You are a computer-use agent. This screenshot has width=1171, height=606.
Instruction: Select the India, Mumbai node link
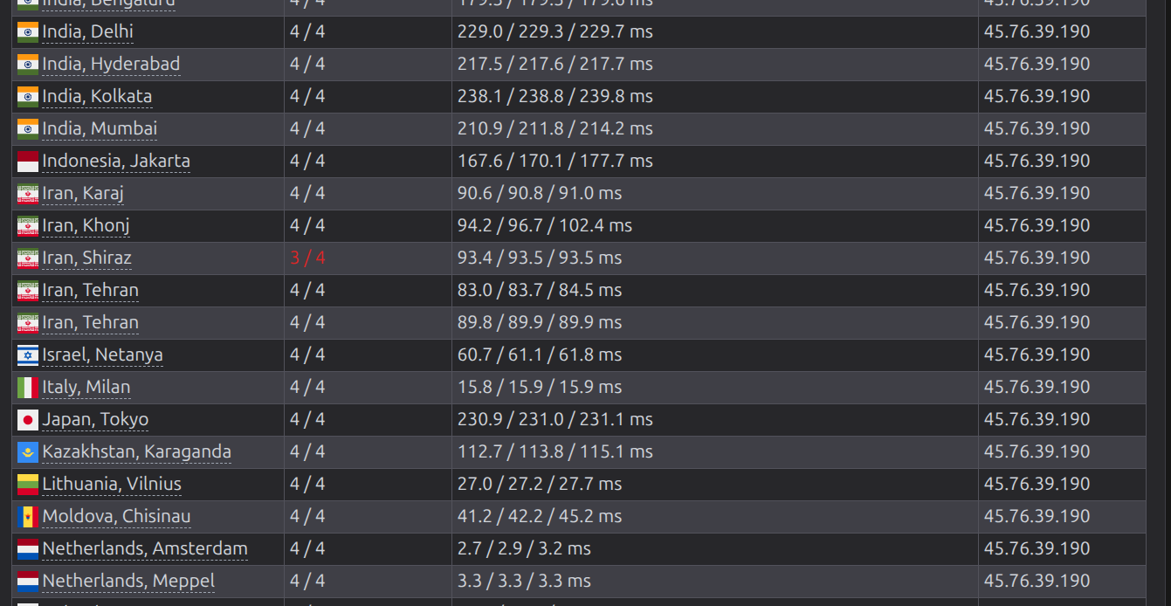[x=100, y=128]
